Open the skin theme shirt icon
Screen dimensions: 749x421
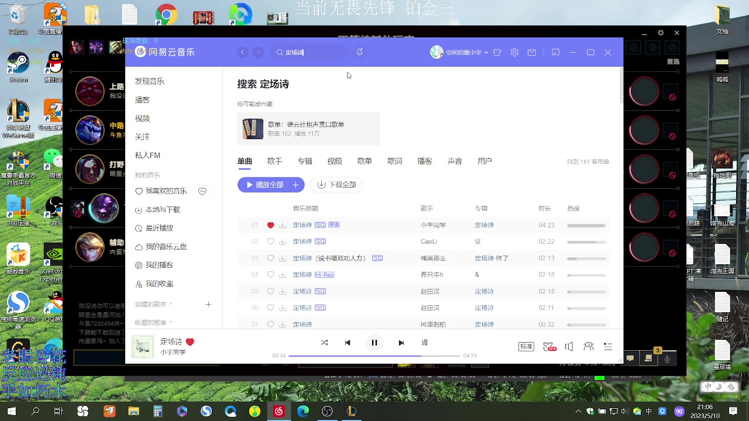pyautogui.click(x=497, y=53)
